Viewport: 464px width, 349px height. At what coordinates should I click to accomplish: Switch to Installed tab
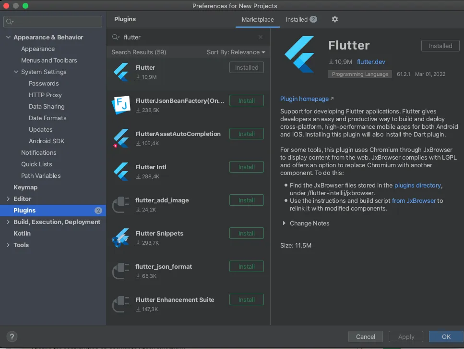[x=301, y=20]
